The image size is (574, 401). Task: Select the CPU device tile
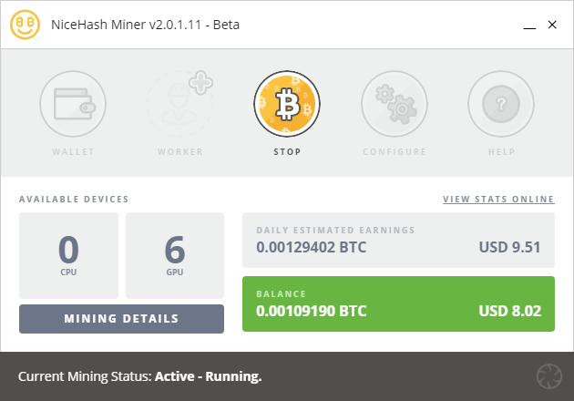tap(69, 255)
